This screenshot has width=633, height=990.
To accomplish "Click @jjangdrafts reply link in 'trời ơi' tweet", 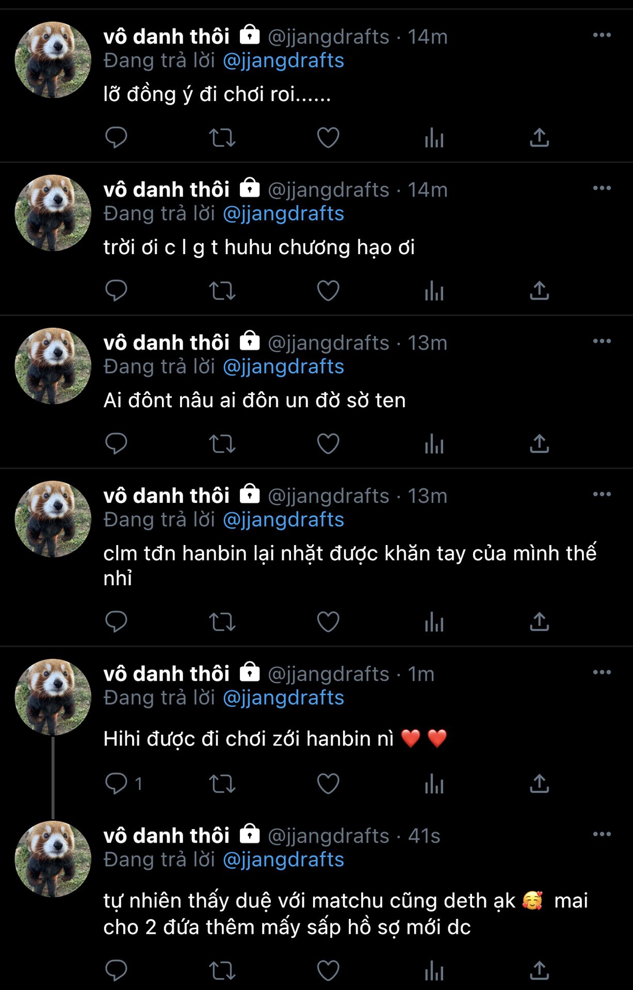I will [283, 213].
